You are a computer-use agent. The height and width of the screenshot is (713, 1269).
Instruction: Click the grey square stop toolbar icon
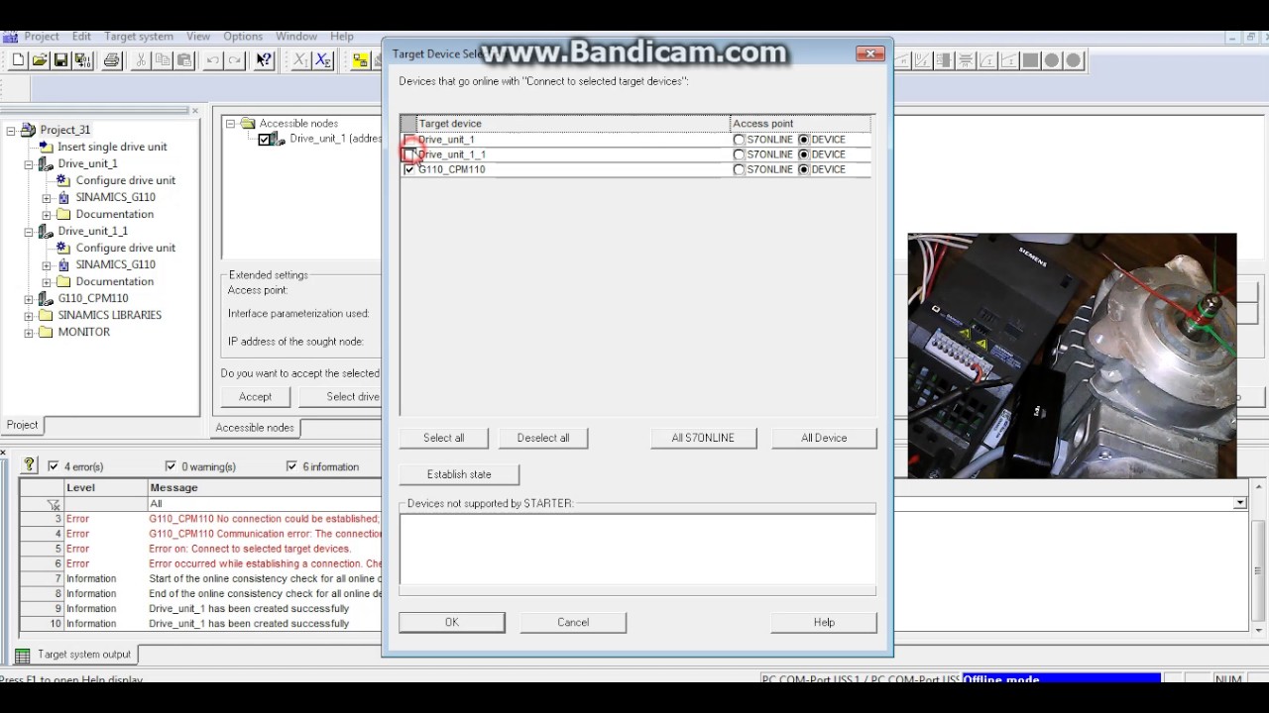1031,60
